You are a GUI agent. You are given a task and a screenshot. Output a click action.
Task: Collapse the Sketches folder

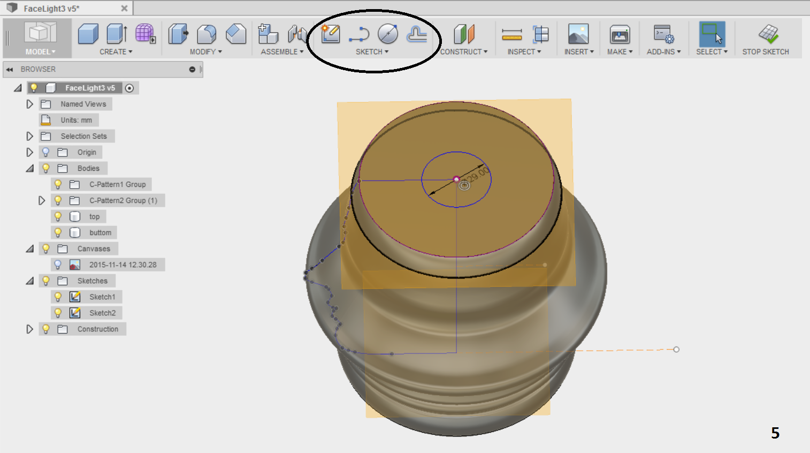coord(29,281)
